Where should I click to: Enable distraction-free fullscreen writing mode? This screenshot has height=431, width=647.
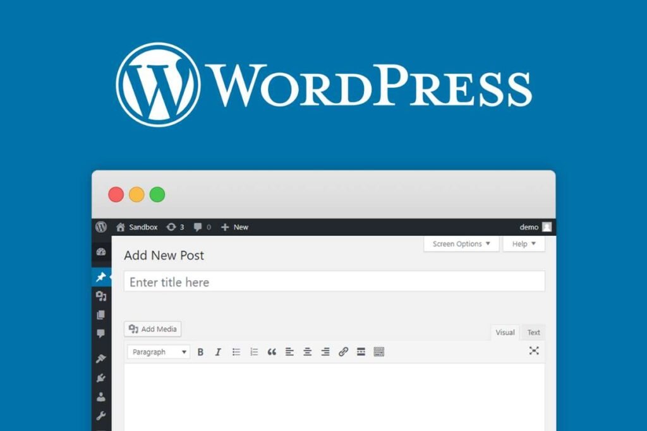click(x=534, y=351)
